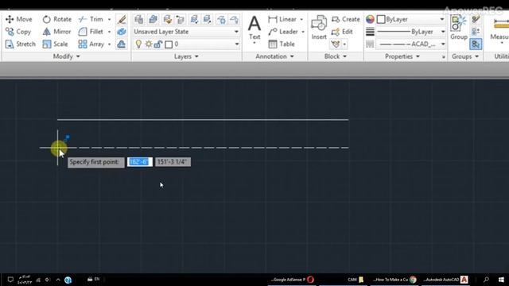
Task: Toggle layer 0 freeze sun icon
Action: pyautogui.click(x=149, y=44)
